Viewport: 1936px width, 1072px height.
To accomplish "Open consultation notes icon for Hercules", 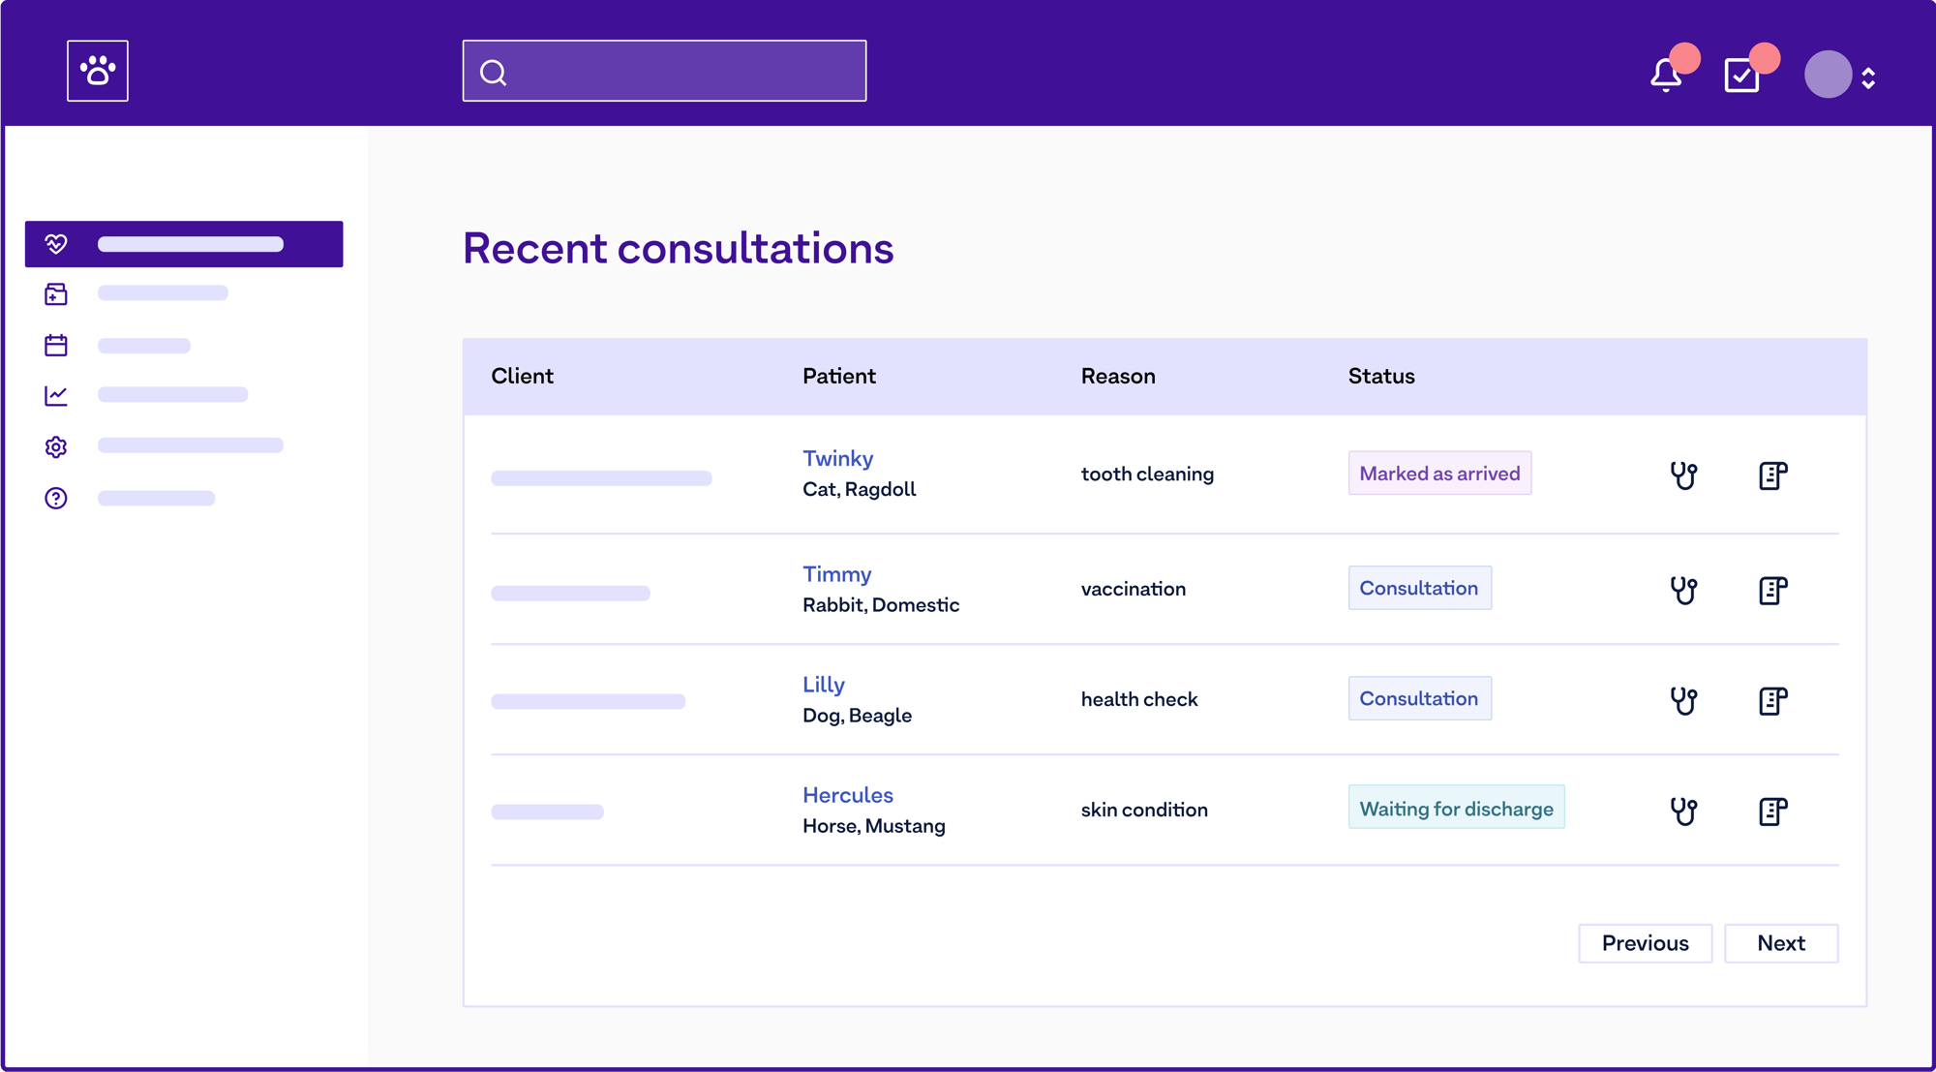I will (1772, 812).
